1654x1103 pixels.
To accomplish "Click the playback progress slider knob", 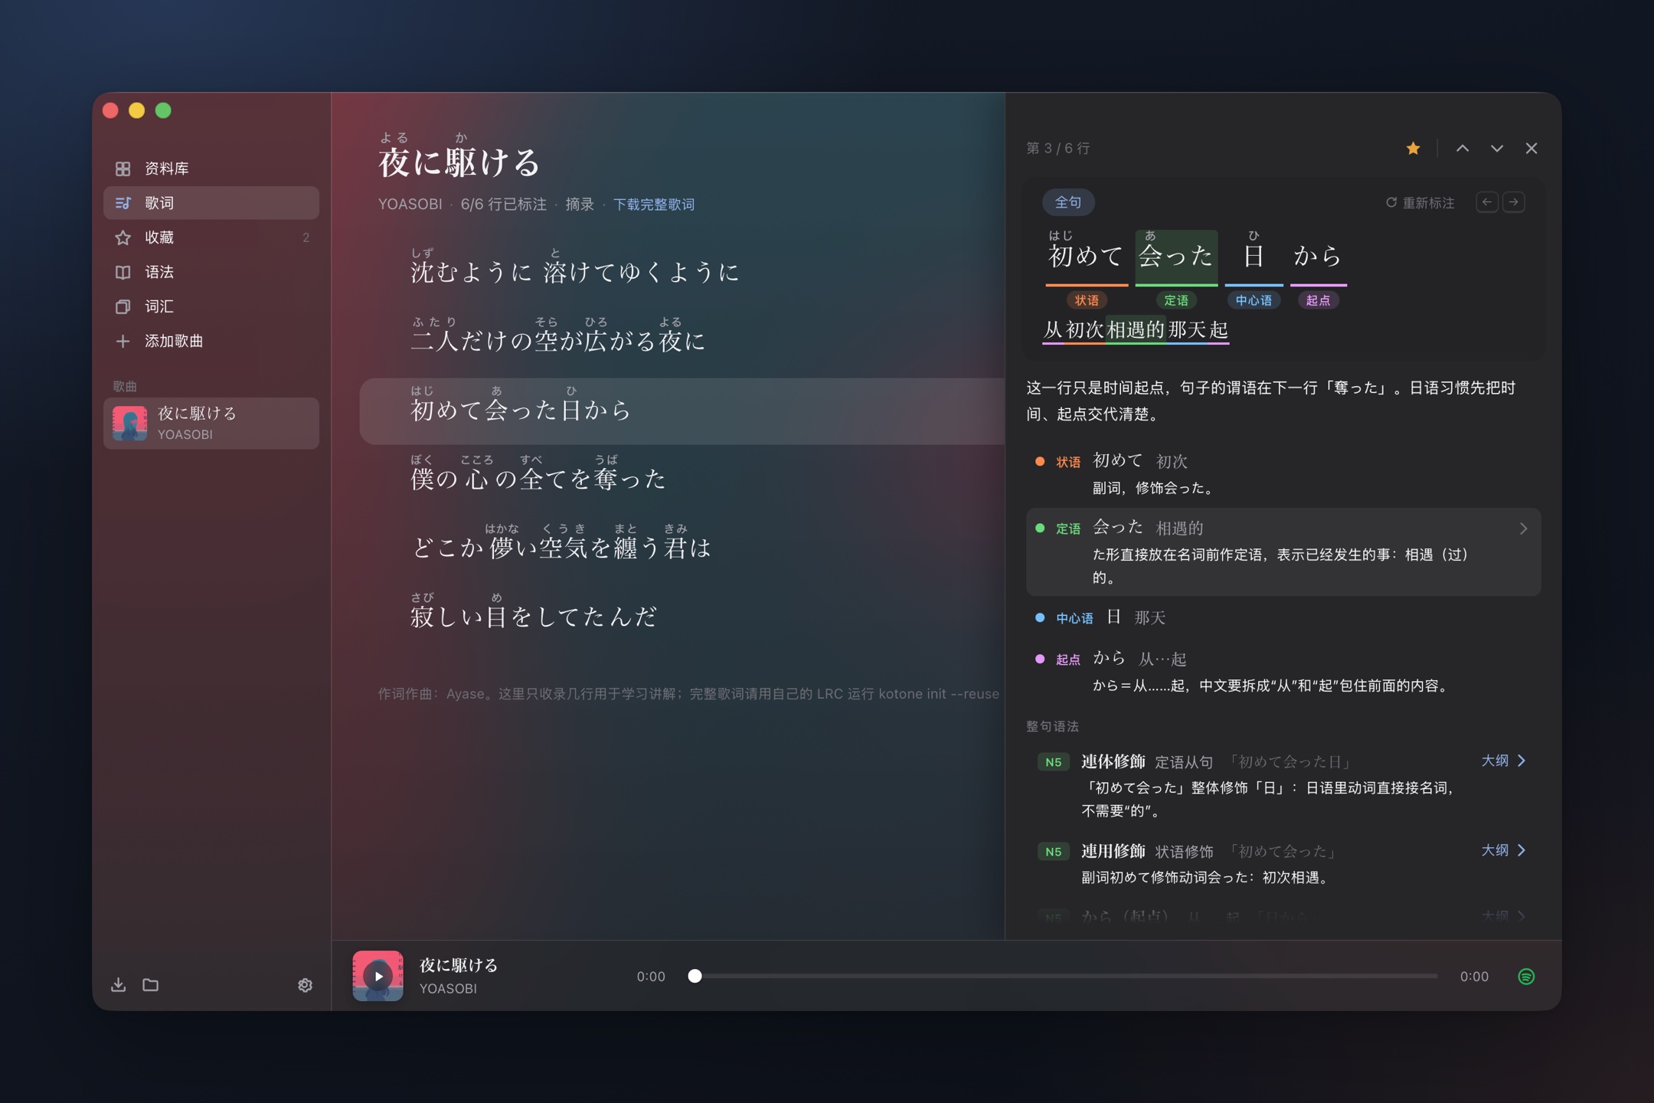I will 695,976.
